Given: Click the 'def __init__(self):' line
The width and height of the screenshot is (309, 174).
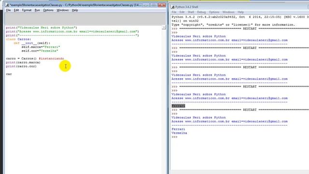Looking at the screenshot, I should click(32, 43).
